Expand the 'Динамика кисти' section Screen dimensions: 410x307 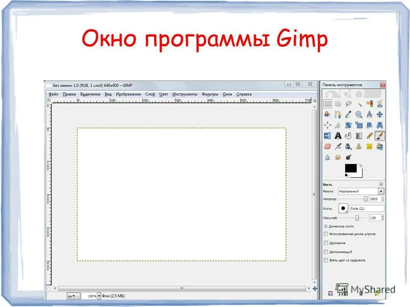pos(326,226)
